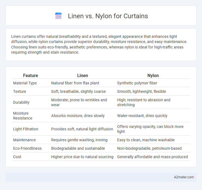The height and width of the screenshot is (190, 202).
Task: Select the 'Feature' column header
Action: pos(31,76)
